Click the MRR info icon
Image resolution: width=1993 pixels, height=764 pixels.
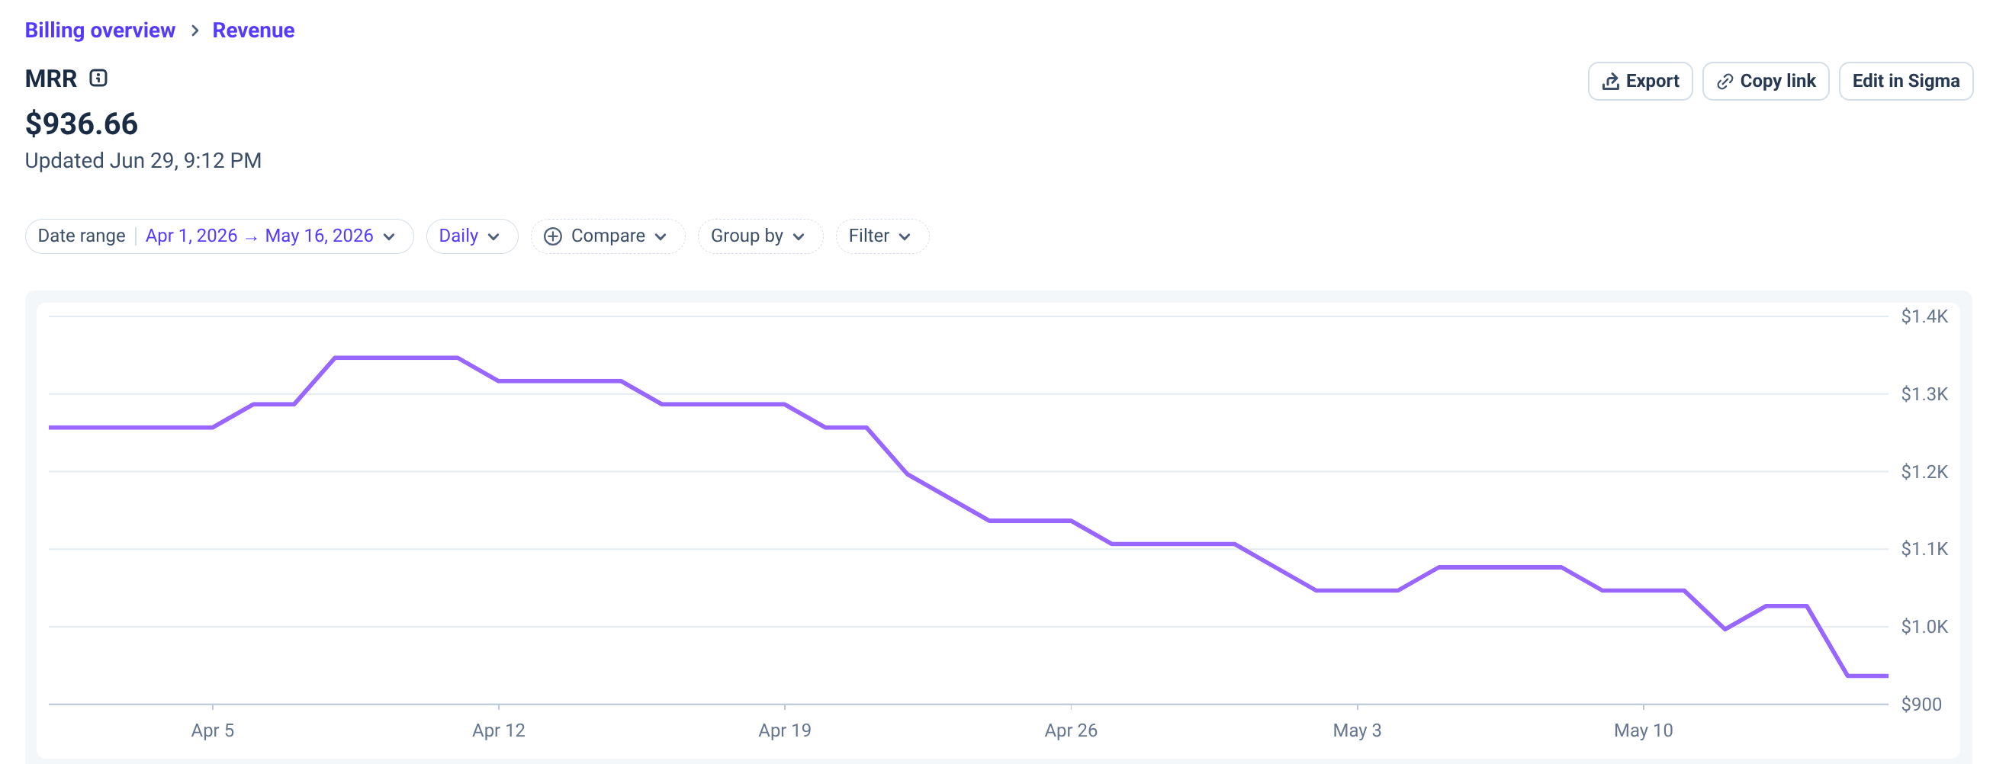click(x=98, y=78)
